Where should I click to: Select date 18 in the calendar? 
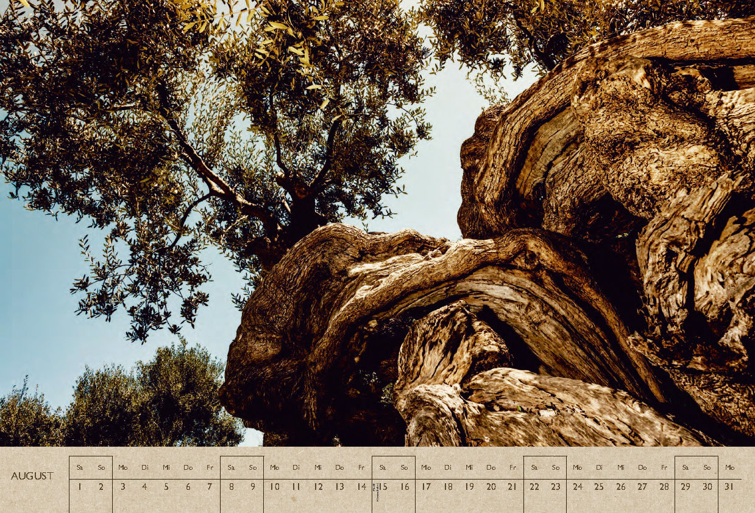[x=448, y=487]
